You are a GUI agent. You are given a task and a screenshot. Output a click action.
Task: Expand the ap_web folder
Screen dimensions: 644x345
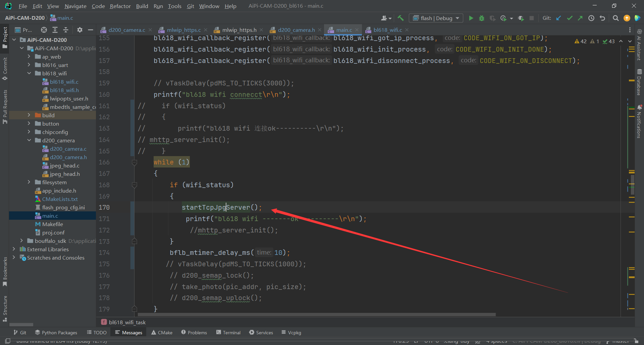point(29,57)
